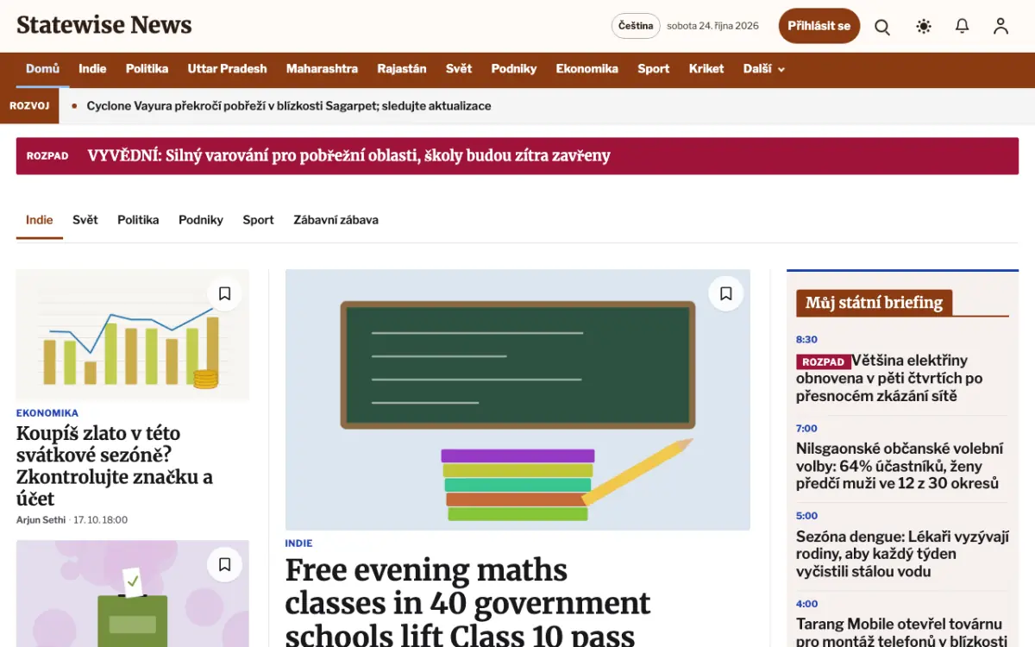The image size is (1035, 647).
Task: Select the Zábavní zábava tab
Action: tap(336, 220)
